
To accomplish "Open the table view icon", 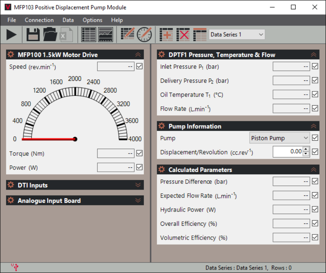I will (x=89, y=35).
